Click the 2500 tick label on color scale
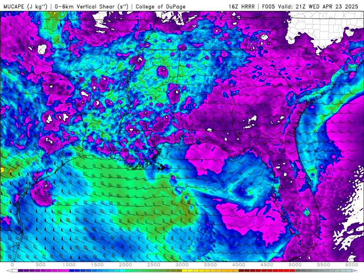The width and height of the screenshot is (364, 273). (x=154, y=265)
